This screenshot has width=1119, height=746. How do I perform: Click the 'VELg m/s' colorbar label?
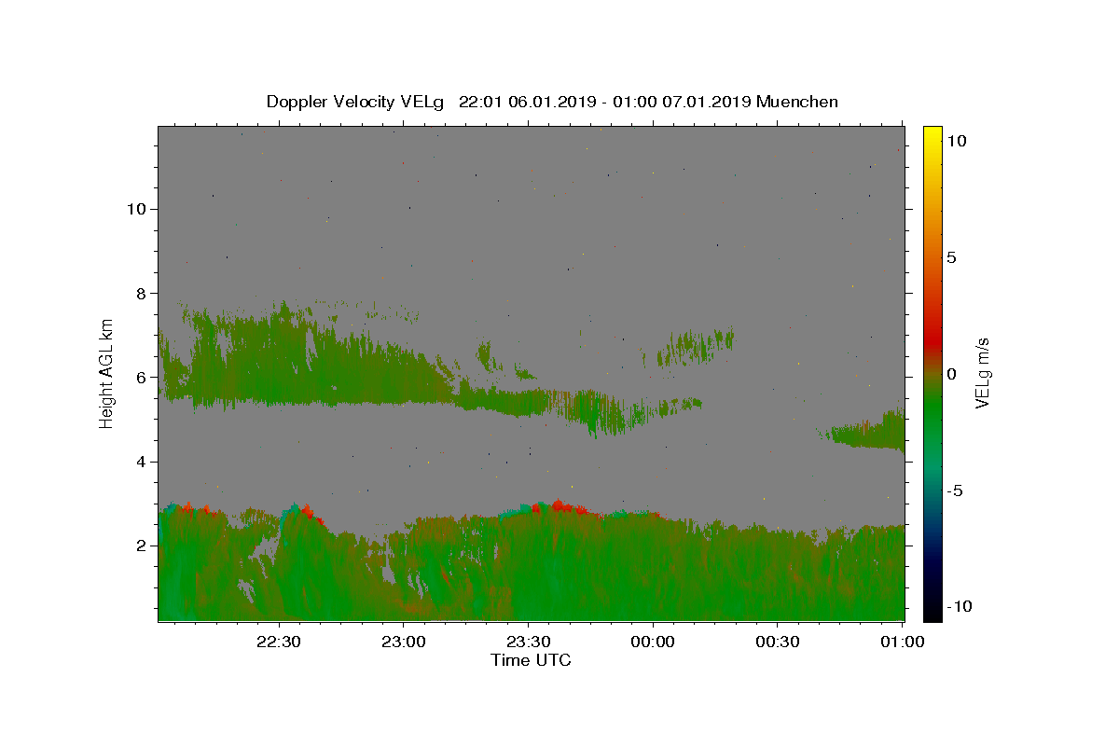pos(982,373)
